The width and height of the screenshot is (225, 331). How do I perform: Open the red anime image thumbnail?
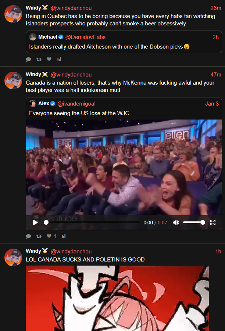click(x=117, y=298)
